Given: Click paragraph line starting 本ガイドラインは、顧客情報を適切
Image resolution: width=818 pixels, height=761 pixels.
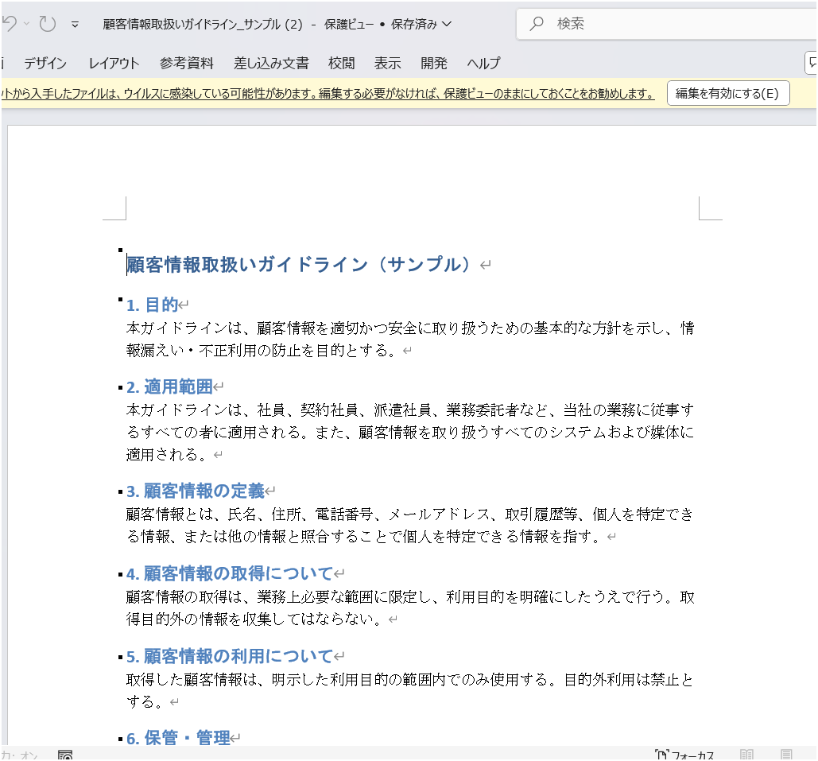Looking at the screenshot, I should point(410,328).
